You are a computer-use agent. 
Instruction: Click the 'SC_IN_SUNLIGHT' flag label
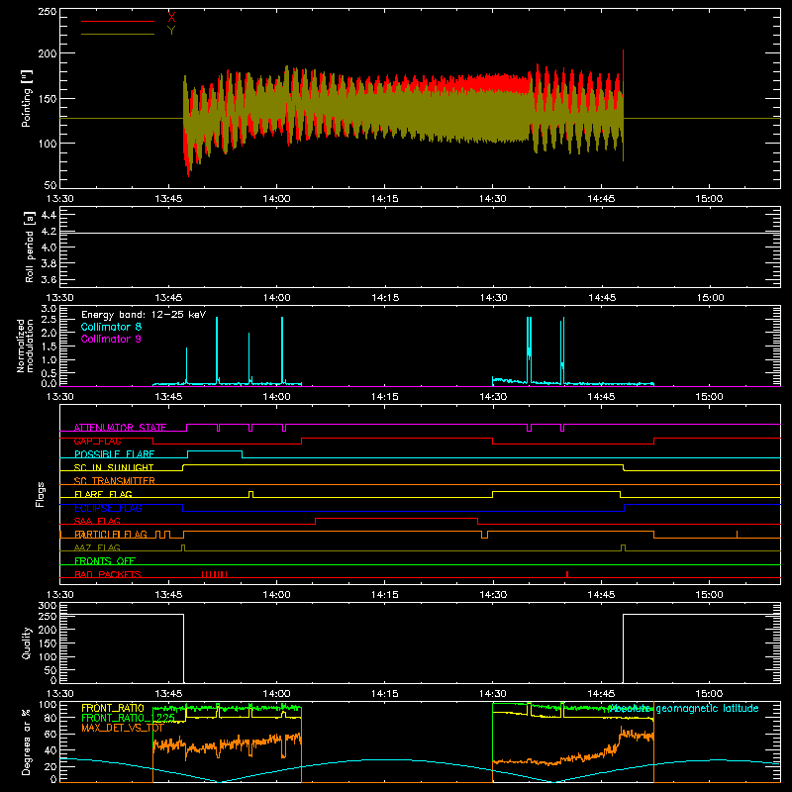click(x=114, y=467)
